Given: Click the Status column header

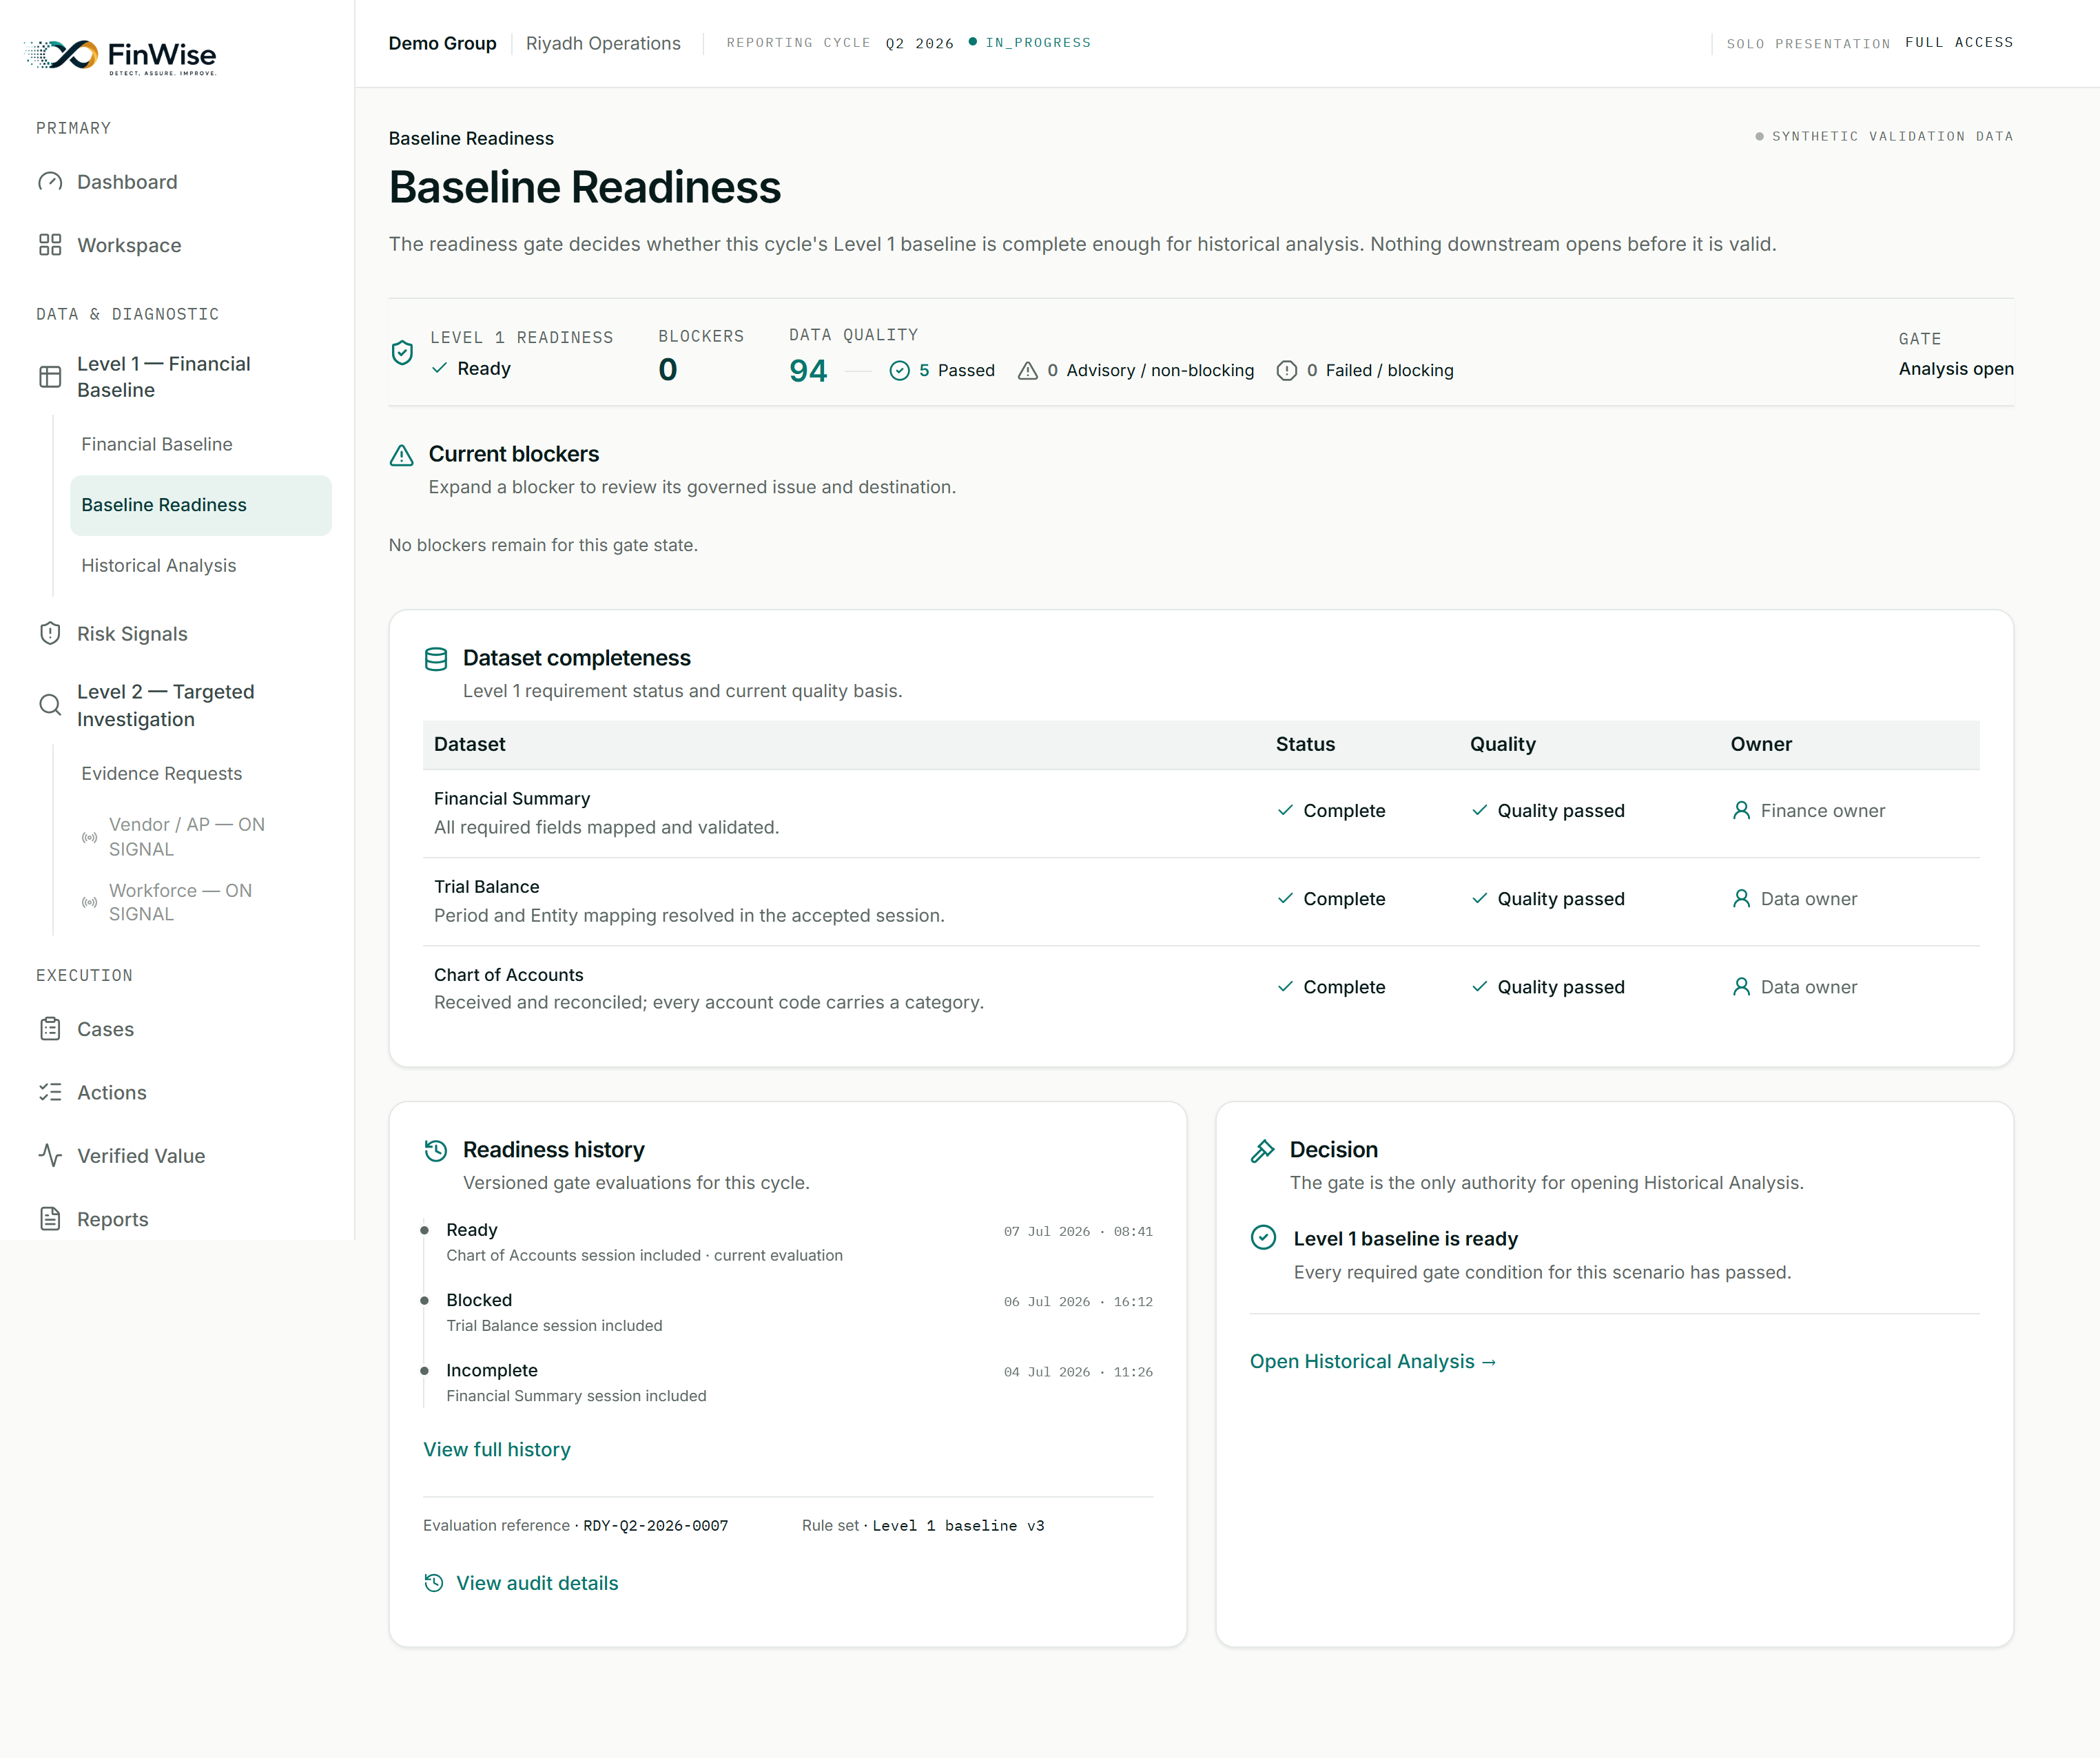Looking at the screenshot, I should coord(1305,745).
